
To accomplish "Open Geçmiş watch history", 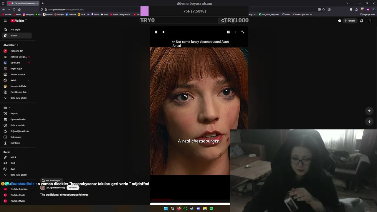I will [16, 114].
